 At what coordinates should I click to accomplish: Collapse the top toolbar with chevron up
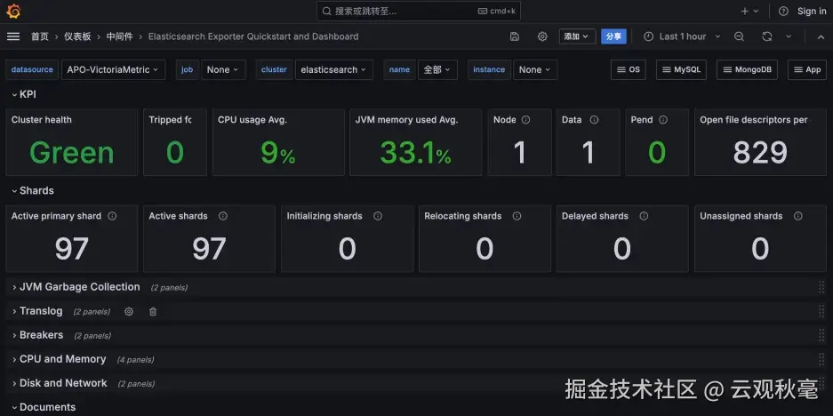821,36
